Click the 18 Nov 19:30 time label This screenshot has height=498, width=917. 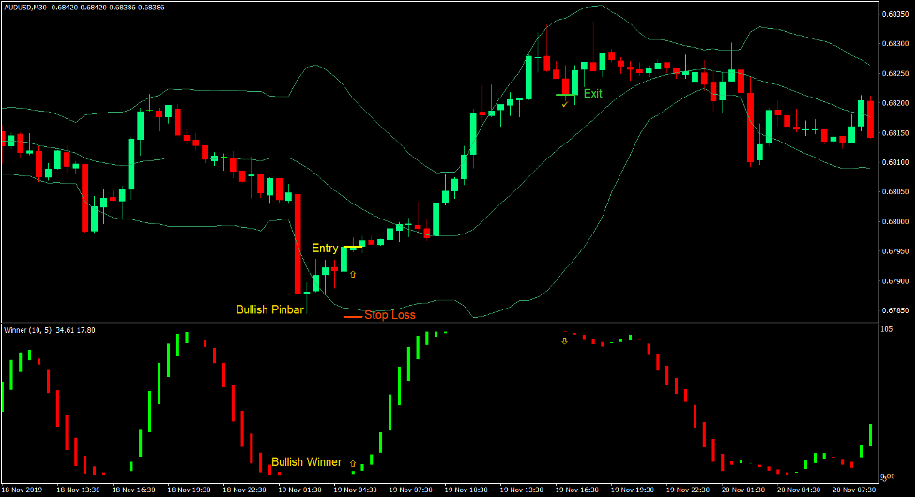pos(189,490)
